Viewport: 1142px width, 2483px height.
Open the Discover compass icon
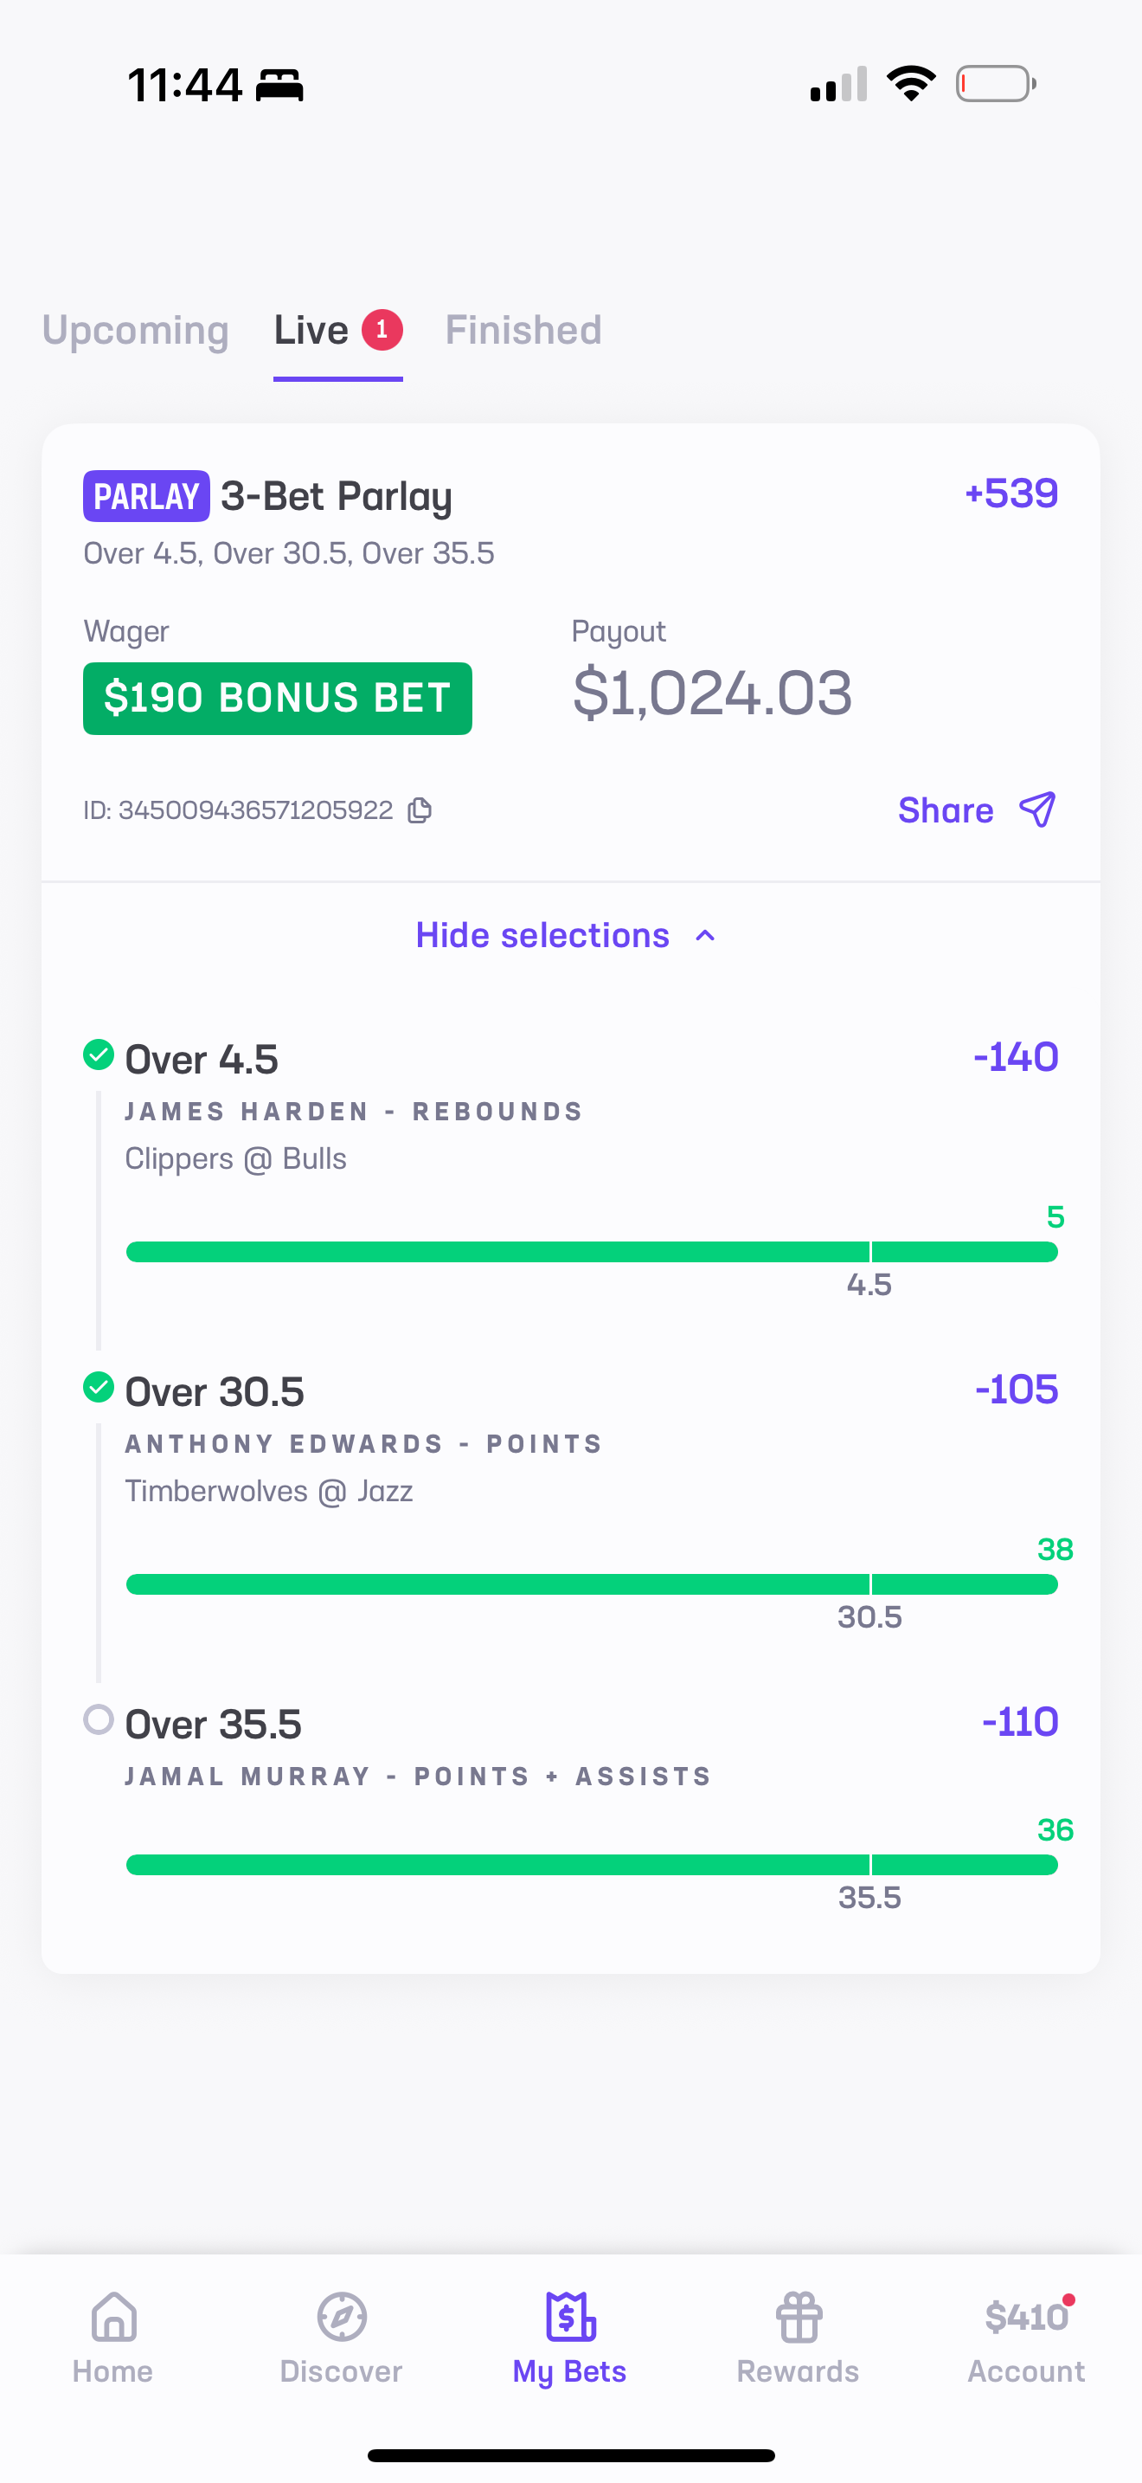pos(342,2318)
